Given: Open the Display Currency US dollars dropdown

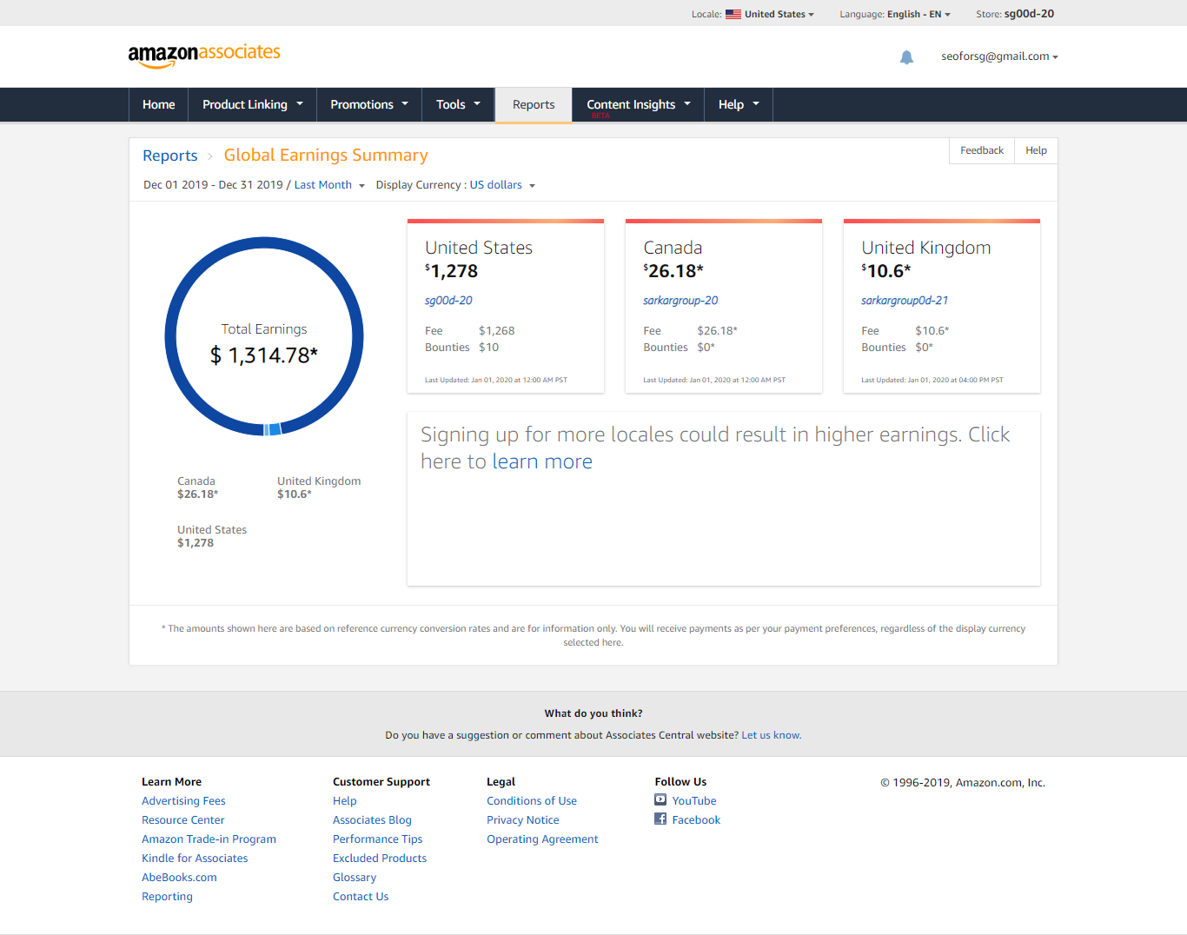Looking at the screenshot, I should (501, 184).
